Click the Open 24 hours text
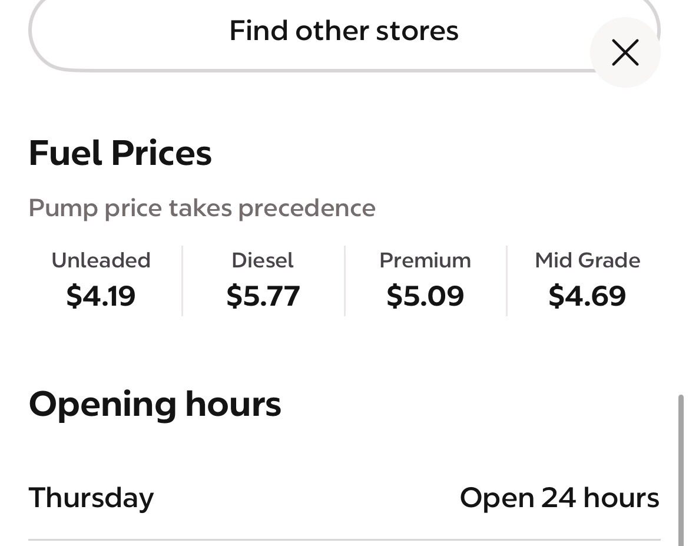 559,498
